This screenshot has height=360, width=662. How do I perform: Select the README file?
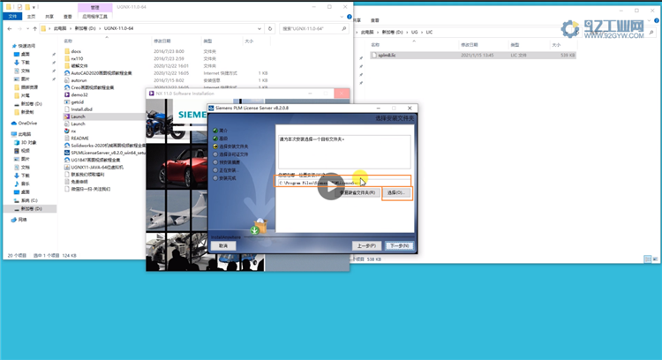click(x=79, y=138)
